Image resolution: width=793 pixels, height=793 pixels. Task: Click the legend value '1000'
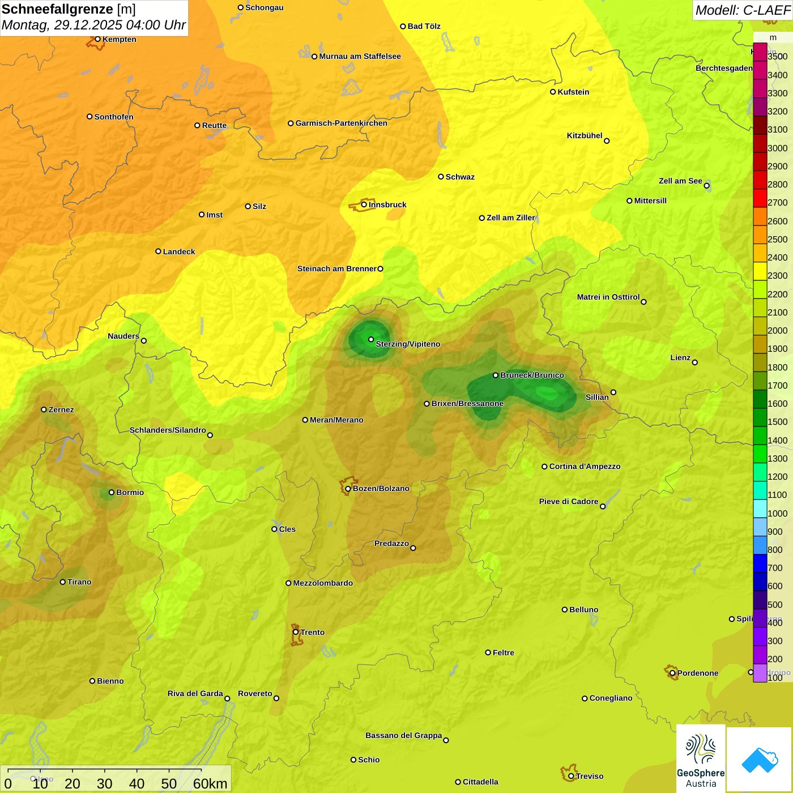point(777,513)
